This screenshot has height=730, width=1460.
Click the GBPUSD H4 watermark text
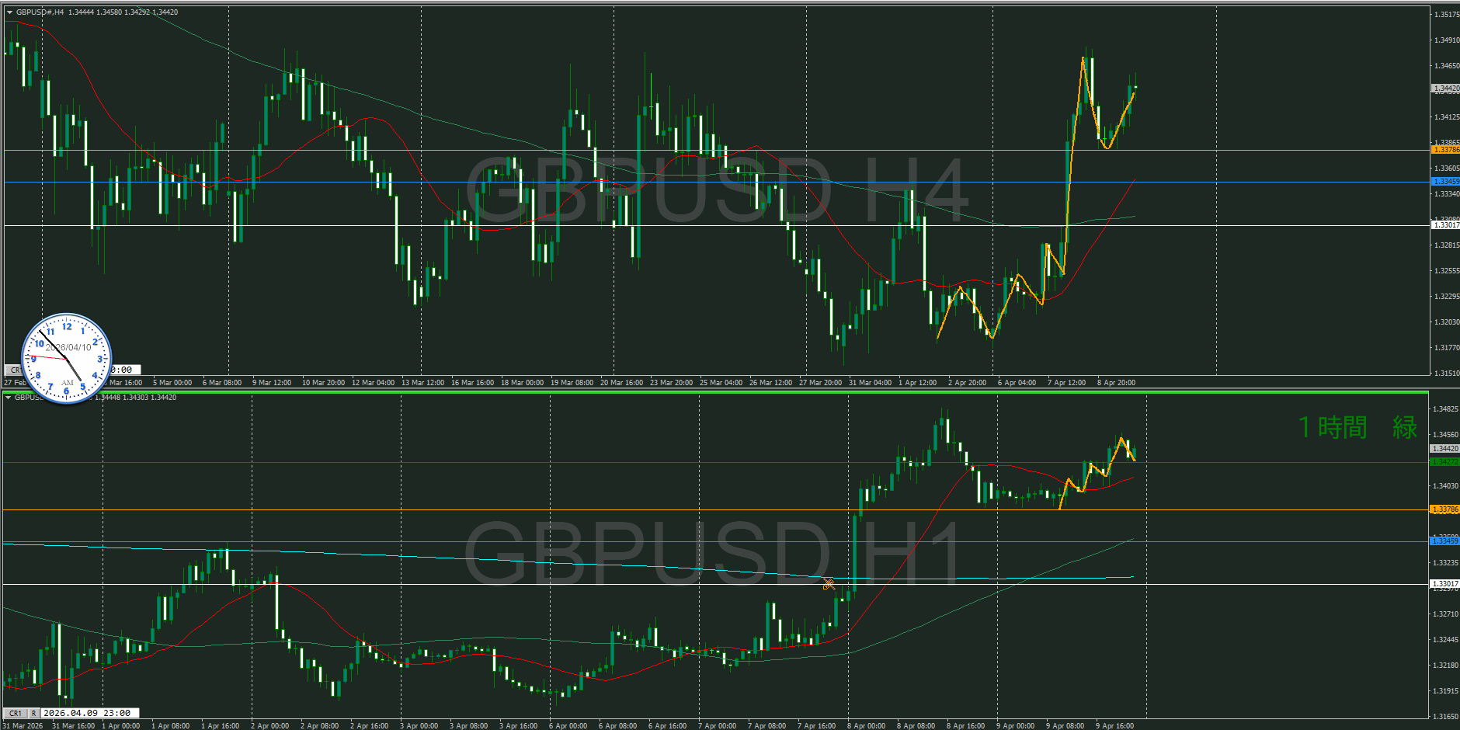716,190
